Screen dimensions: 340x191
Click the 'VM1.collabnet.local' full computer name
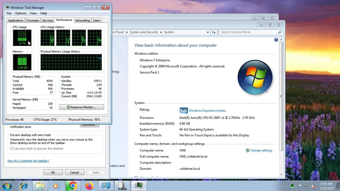(193, 157)
